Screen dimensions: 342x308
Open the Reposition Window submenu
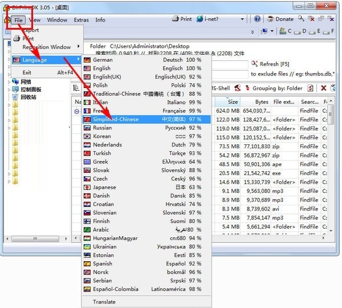click(47, 47)
